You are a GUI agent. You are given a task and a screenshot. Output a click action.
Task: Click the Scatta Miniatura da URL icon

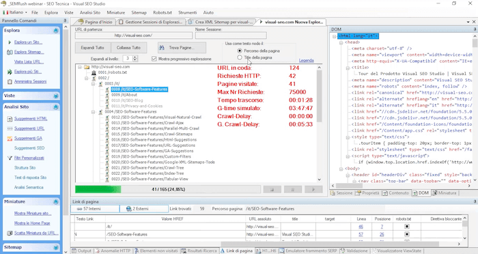coord(10,233)
